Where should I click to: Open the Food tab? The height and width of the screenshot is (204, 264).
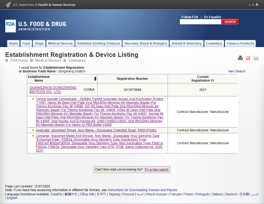coord(26,43)
